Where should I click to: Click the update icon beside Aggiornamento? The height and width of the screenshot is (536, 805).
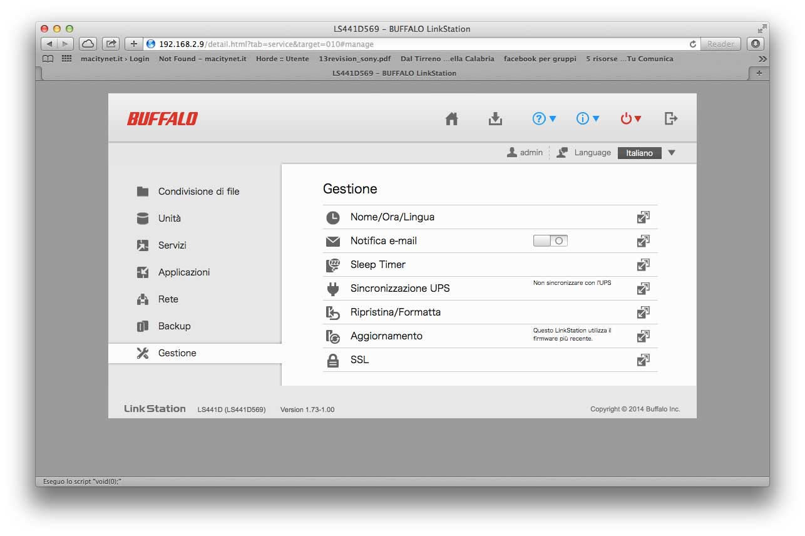click(333, 336)
